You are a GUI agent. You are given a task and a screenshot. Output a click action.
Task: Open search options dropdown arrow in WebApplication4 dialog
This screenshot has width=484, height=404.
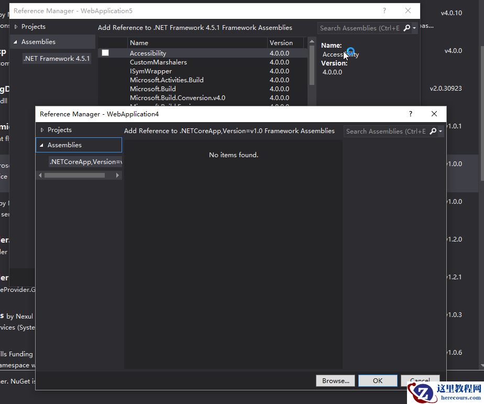(x=441, y=132)
